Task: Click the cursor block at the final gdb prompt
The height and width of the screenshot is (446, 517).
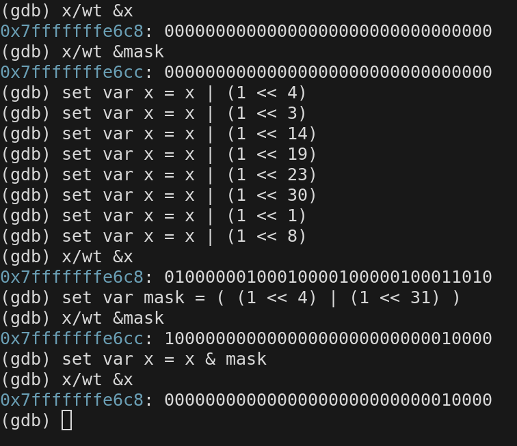Action: coord(66,420)
